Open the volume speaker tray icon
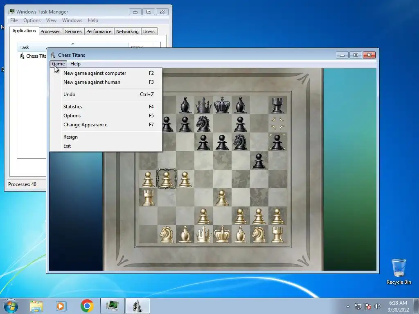Screen dimensions: 419x314 point(378,307)
